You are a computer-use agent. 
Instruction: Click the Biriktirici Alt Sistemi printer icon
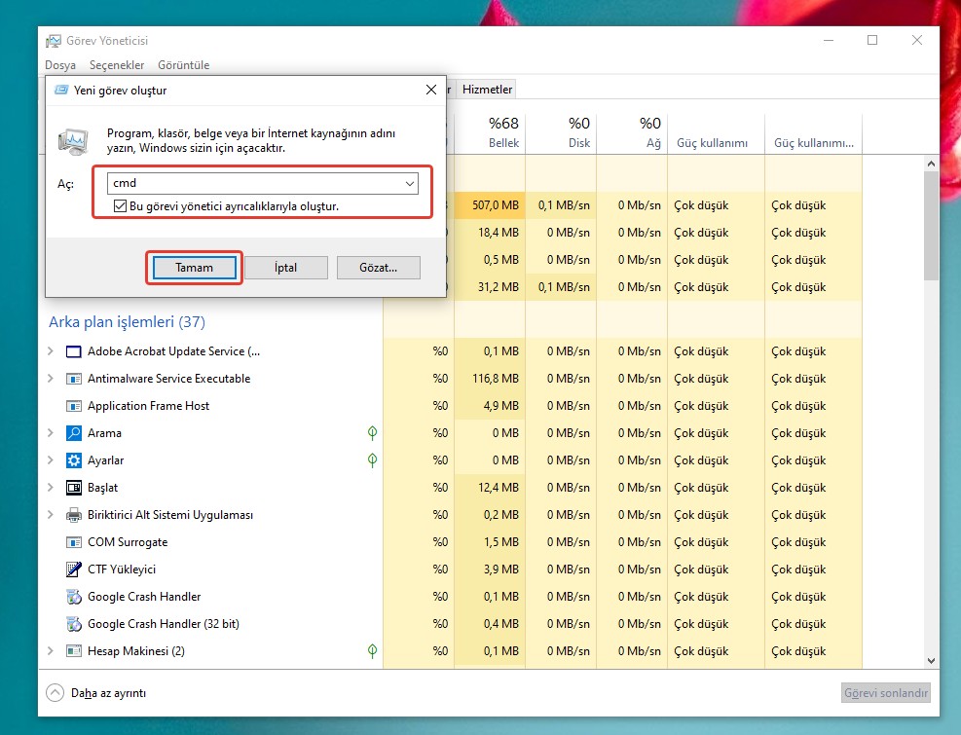[74, 515]
